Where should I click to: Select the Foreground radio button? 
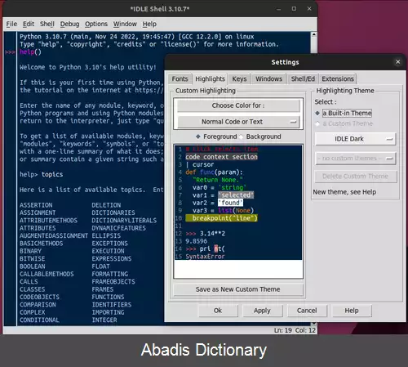[x=216, y=137]
